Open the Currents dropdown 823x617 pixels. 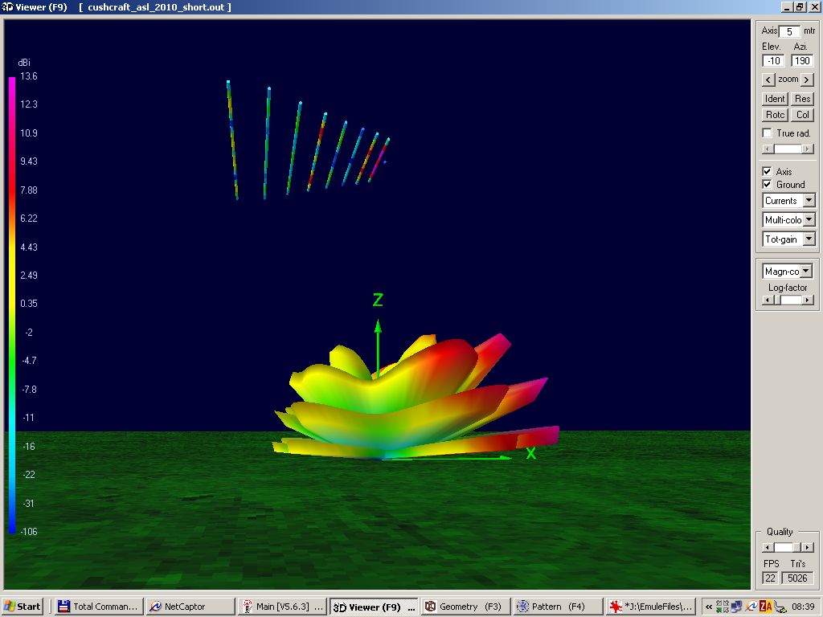(x=809, y=200)
